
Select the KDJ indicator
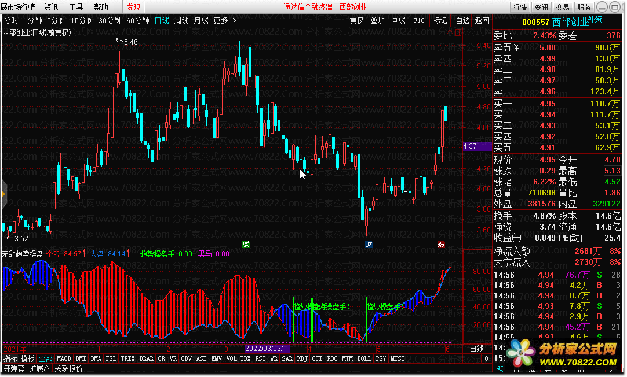(302, 358)
